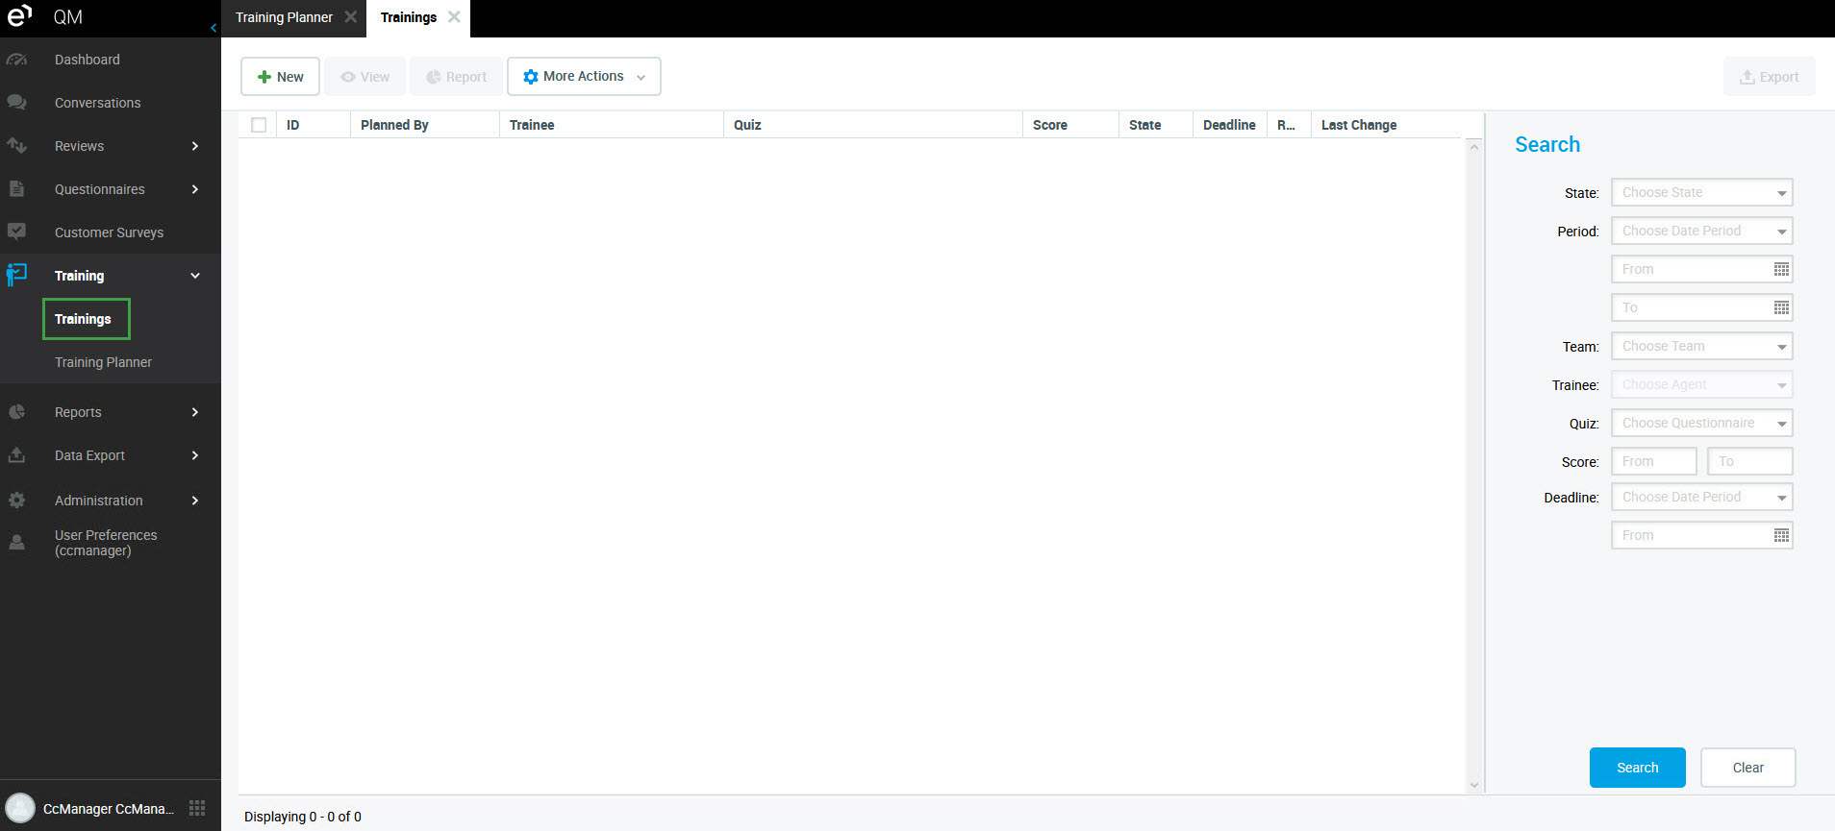Screen dimensions: 1835x831
Task: Click the Administration gear icon
Action: click(x=16, y=501)
